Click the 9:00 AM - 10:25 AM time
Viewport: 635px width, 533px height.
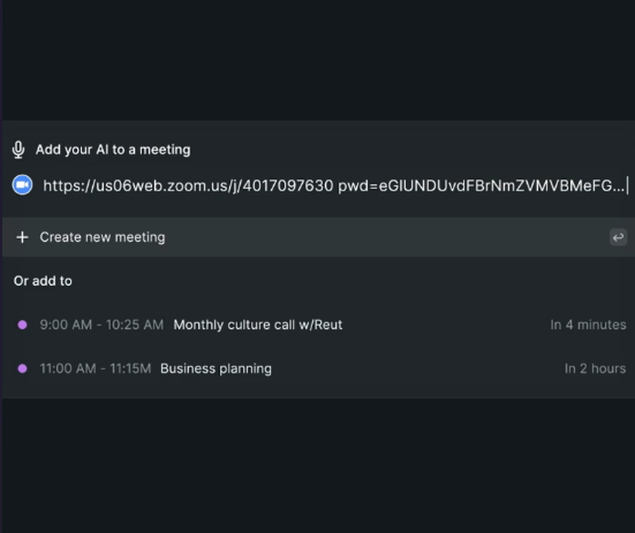coord(102,325)
